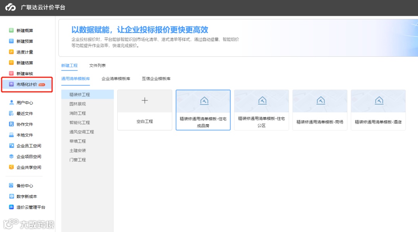Click 精装修通用清单模板-商场 label
The height and width of the screenshot is (232, 418).
320,122
